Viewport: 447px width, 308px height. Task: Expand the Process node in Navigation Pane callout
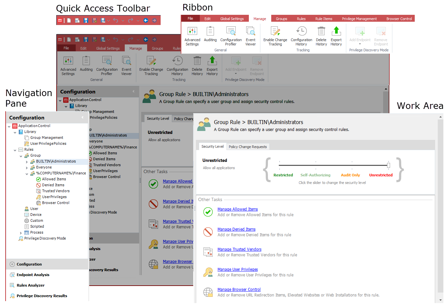(21, 233)
